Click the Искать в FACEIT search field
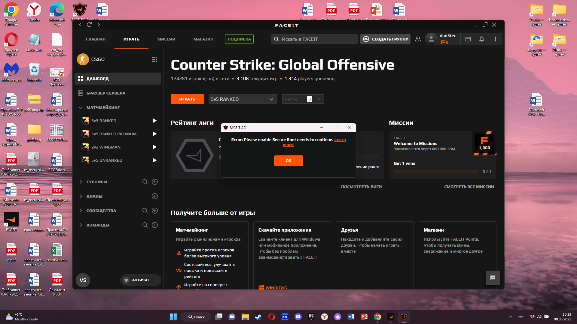The width and height of the screenshot is (577, 324). coord(314,39)
